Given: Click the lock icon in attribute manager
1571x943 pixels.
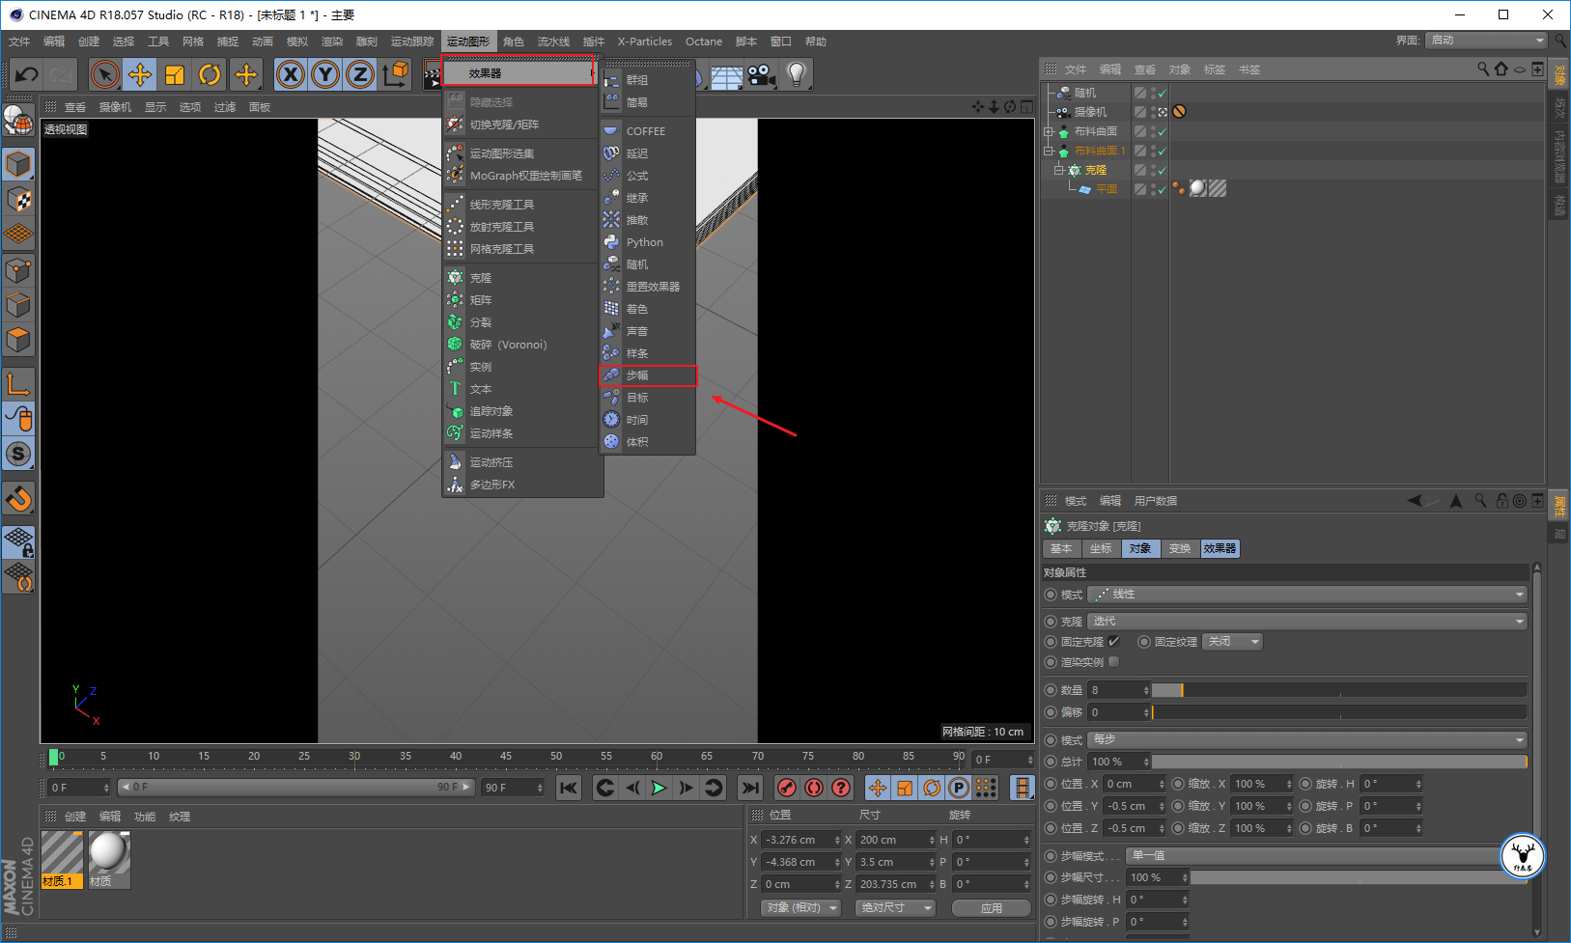Looking at the screenshot, I should (1501, 500).
